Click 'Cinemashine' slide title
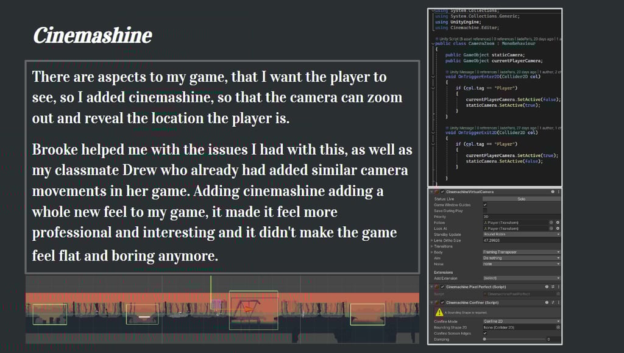 click(93, 36)
